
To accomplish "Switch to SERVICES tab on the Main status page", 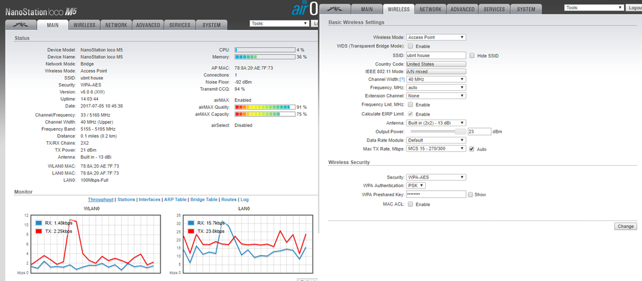I will (180, 25).
